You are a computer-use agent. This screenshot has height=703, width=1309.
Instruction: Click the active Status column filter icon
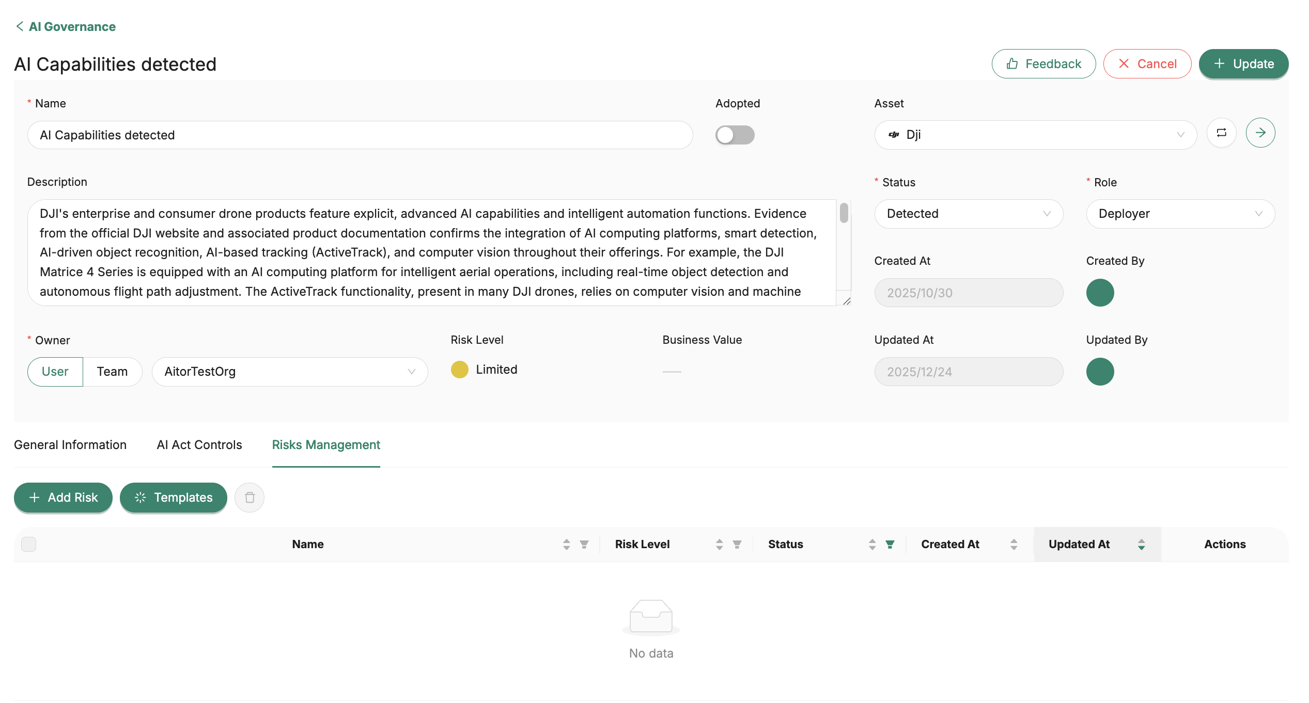coord(890,545)
